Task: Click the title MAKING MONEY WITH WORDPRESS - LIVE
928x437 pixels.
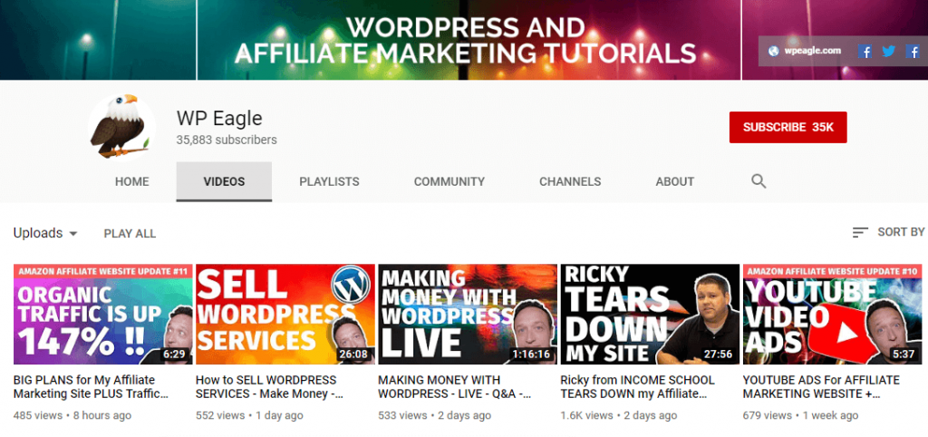Action: tap(455, 386)
